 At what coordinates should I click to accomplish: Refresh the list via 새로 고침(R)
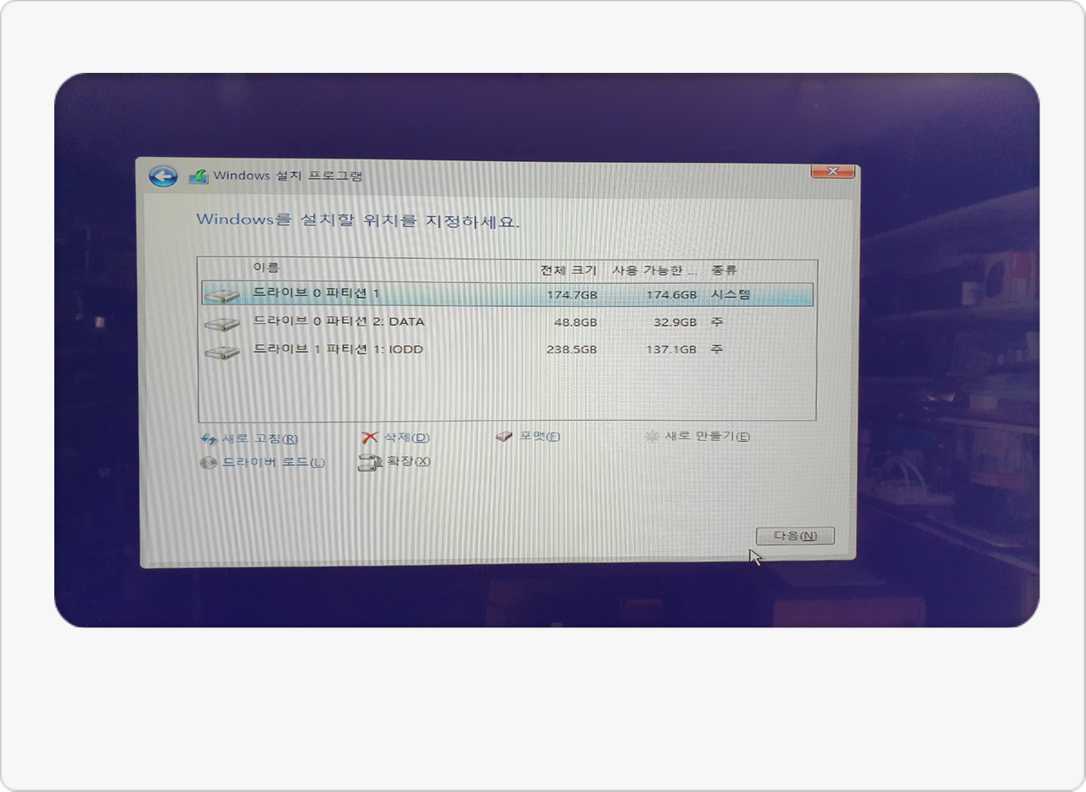[260, 439]
